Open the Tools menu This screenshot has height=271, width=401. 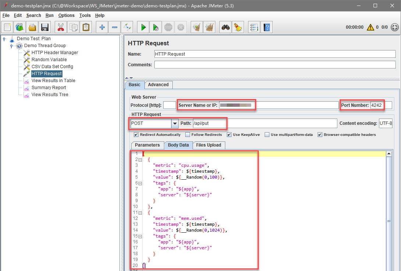[85, 15]
